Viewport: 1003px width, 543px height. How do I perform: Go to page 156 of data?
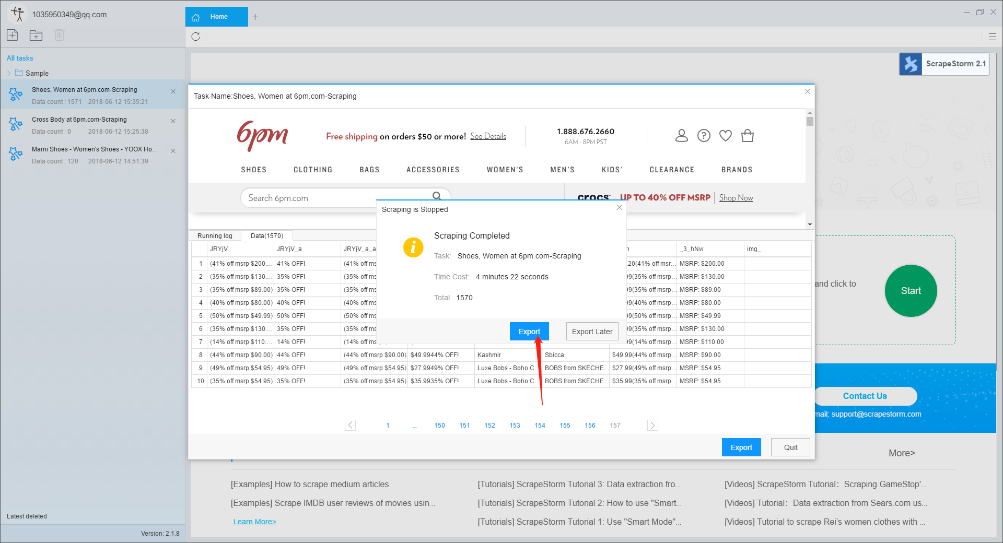coord(590,426)
